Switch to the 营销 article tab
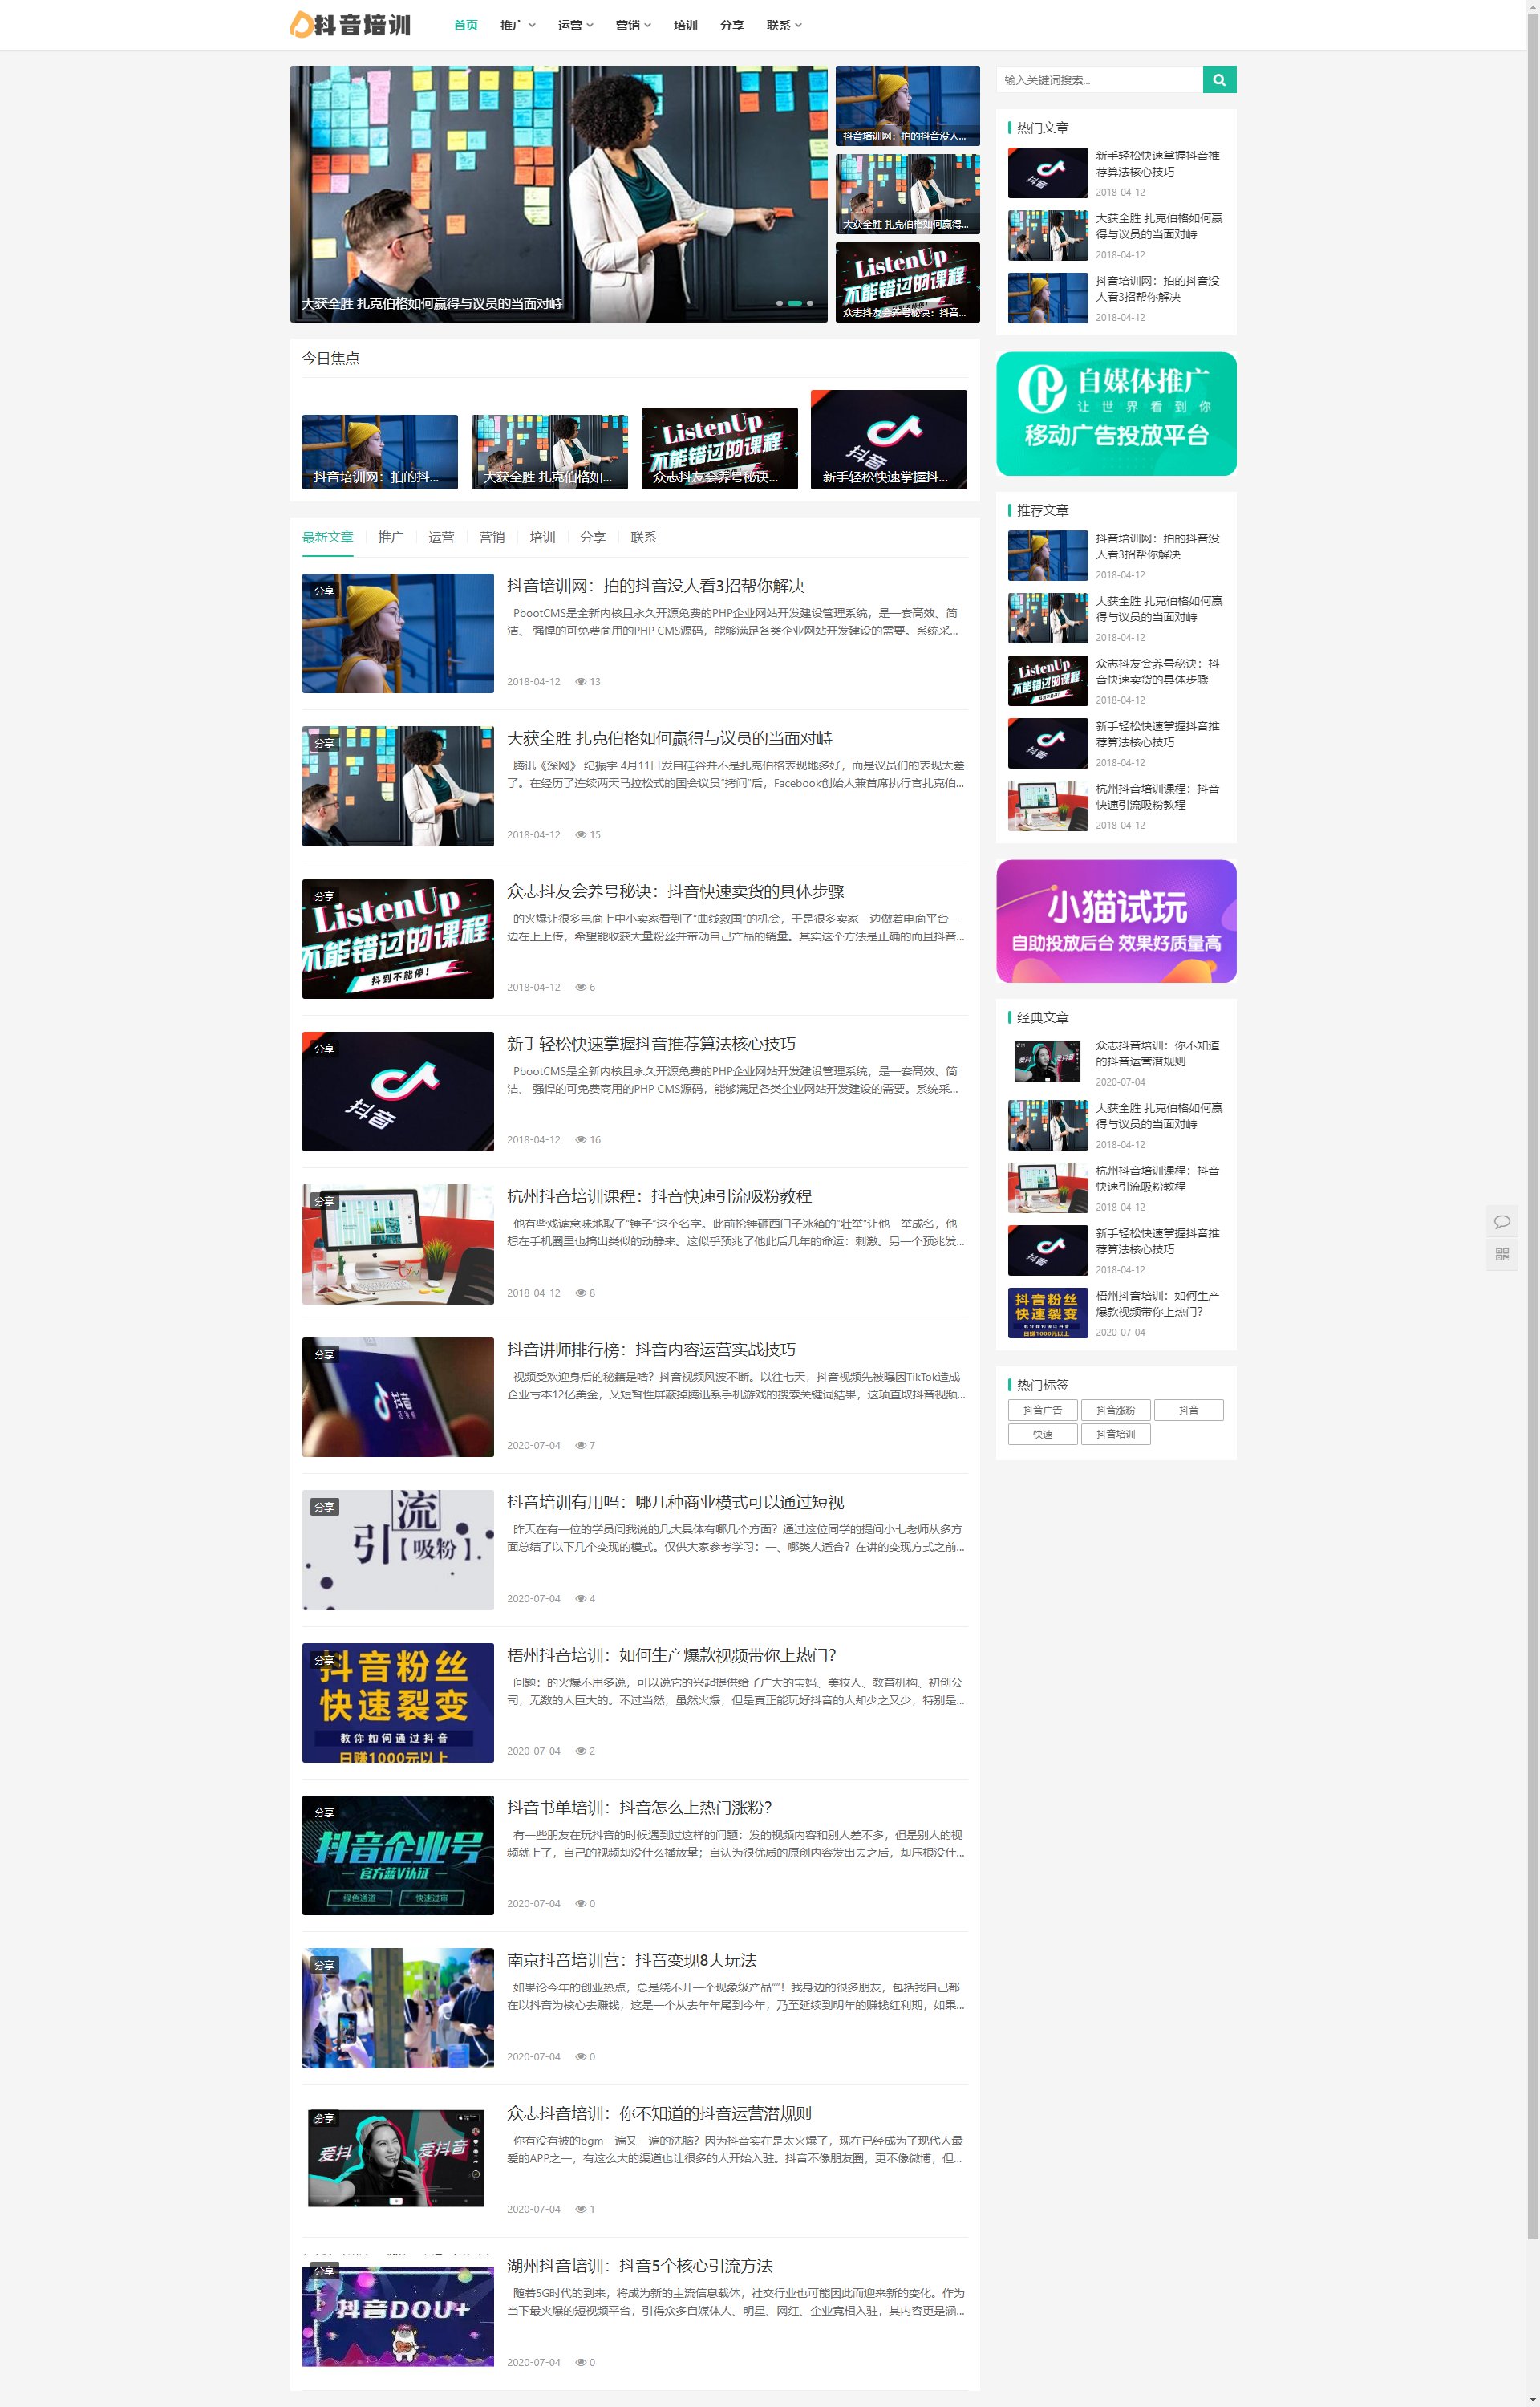 pyautogui.click(x=491, y=537)
